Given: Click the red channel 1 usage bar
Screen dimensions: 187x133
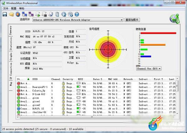Looking at the screenshot, I should point(158,33).
